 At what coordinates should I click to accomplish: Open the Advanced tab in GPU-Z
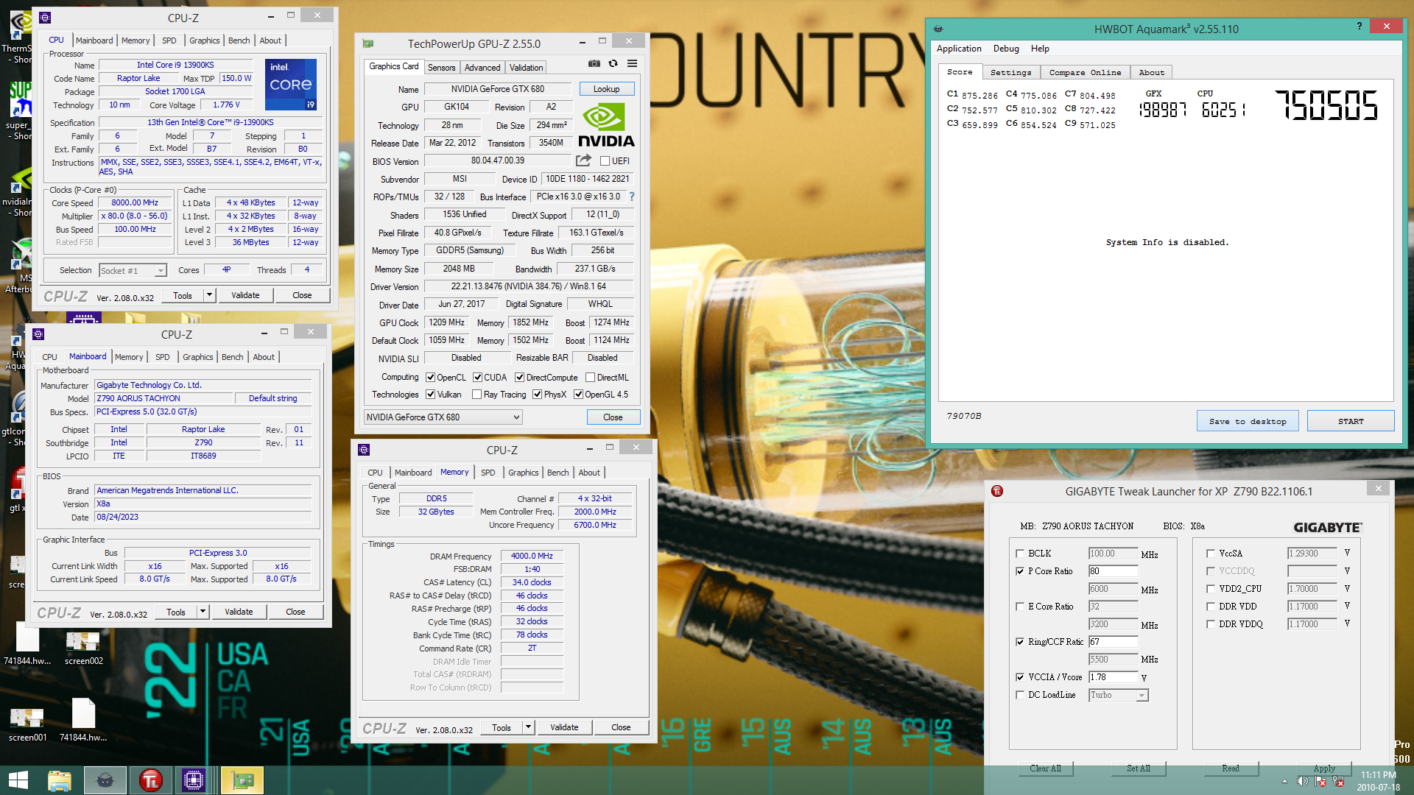(x=482, y=68)
